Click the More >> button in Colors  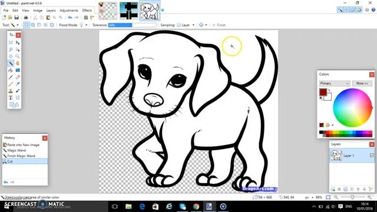(362, 83)
